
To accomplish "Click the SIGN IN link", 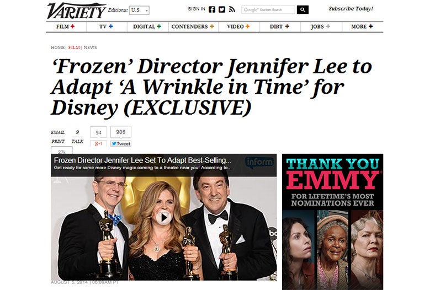I will tap(197, 9).
